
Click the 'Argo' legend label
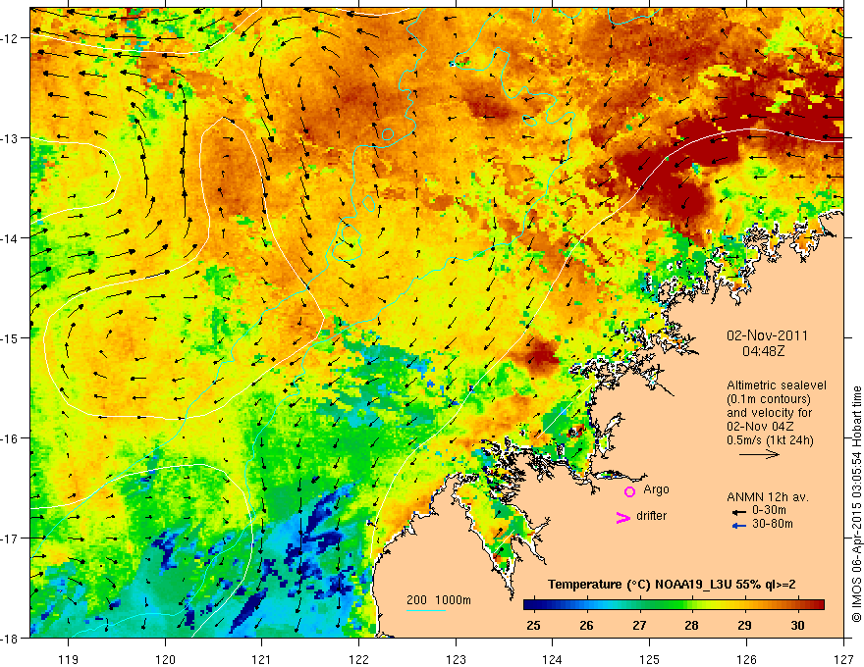[656, 489]
